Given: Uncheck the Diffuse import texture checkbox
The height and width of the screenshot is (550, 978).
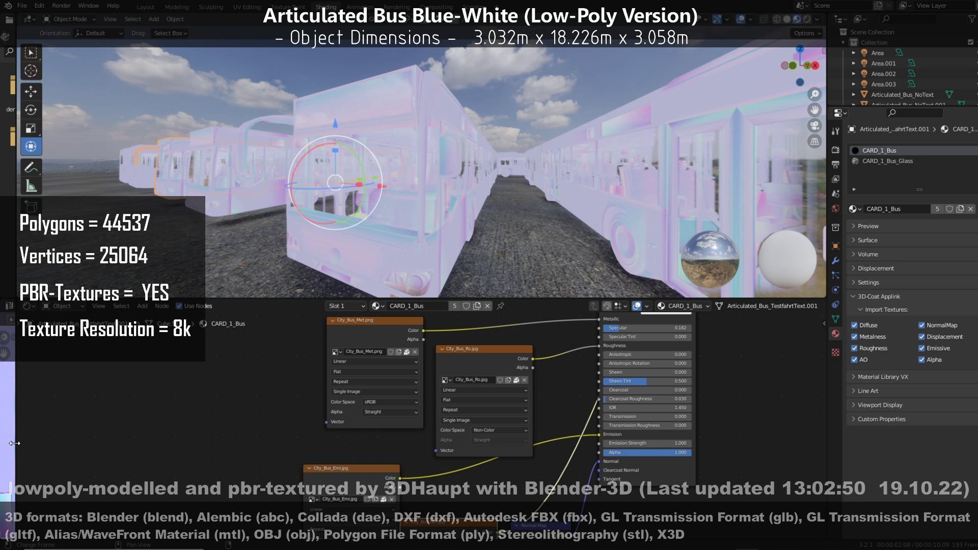Looking at the screenshot, I should point(854,325).
